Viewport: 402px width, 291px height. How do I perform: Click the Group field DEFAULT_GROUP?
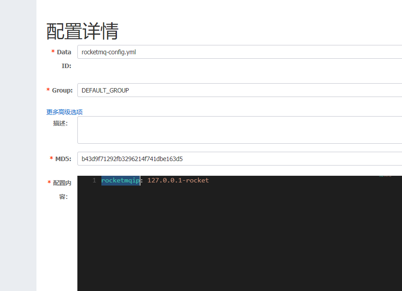pyautogui.click(x=240, y=90)
